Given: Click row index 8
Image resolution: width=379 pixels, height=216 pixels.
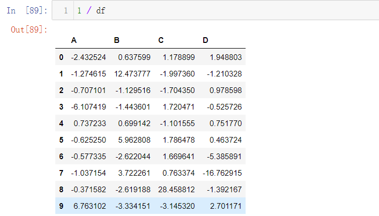Looking at the screenshot, I should (61, 190).
